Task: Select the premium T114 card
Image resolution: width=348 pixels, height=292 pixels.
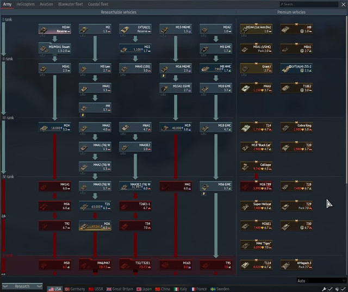Action: click(256, 265)
